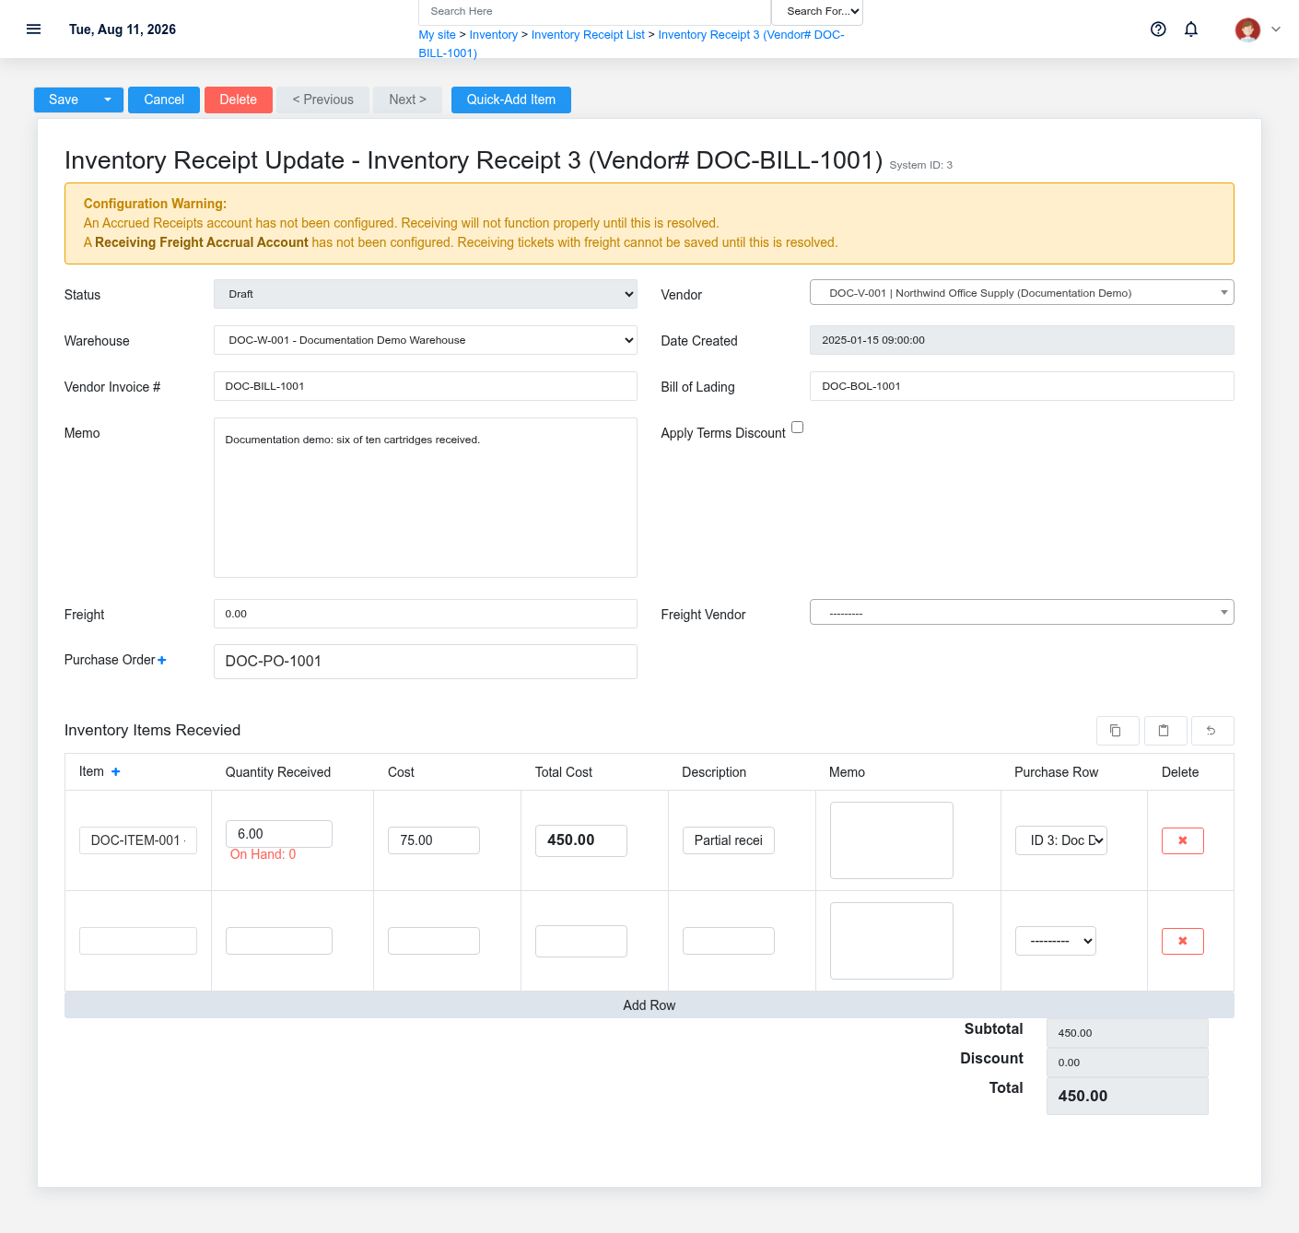Click the 'Configuration Warning:' heading text

[155, 204]
